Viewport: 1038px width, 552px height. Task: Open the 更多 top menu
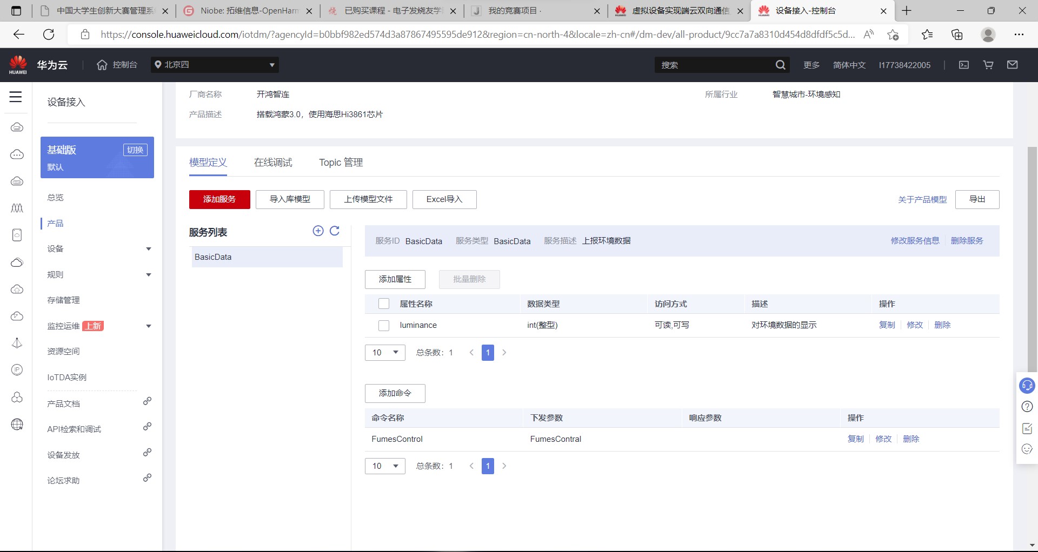pyautogui.click(x=811, y=65)
